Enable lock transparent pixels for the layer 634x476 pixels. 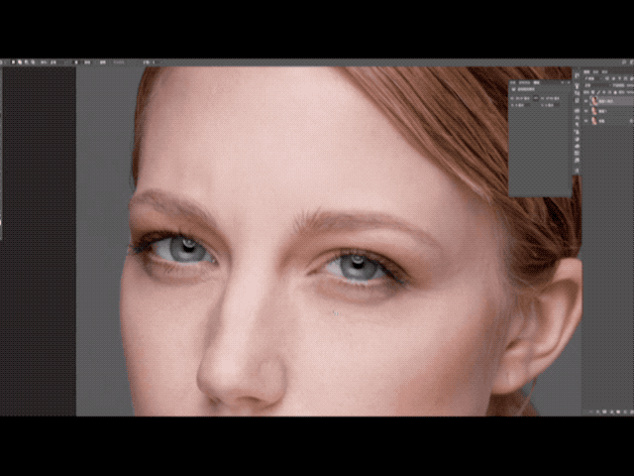click(x=592, y=92)
